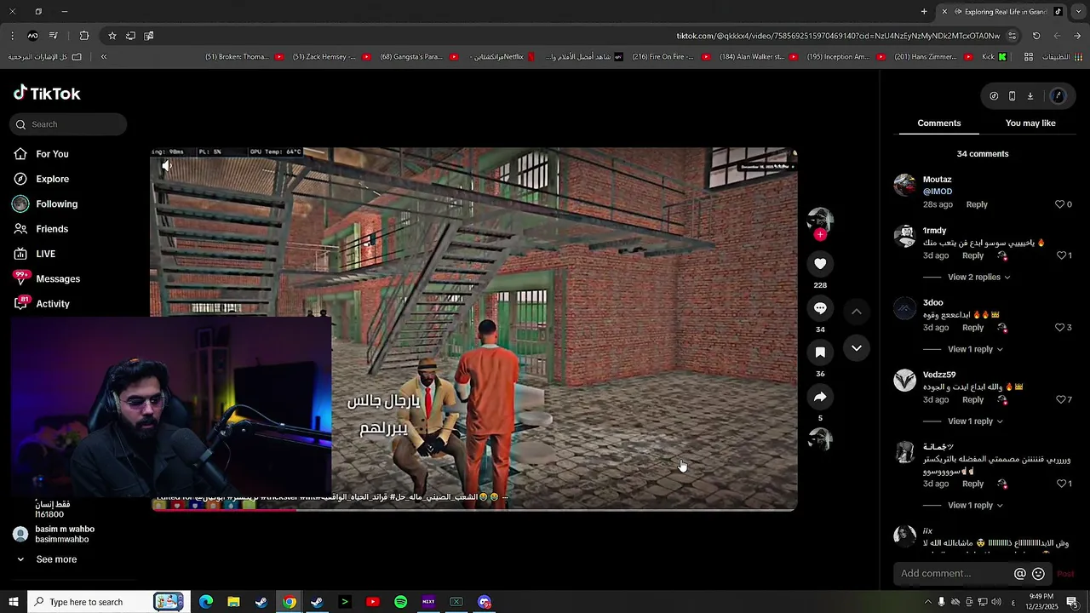Go to previous video with up arrow

(857, 312)
